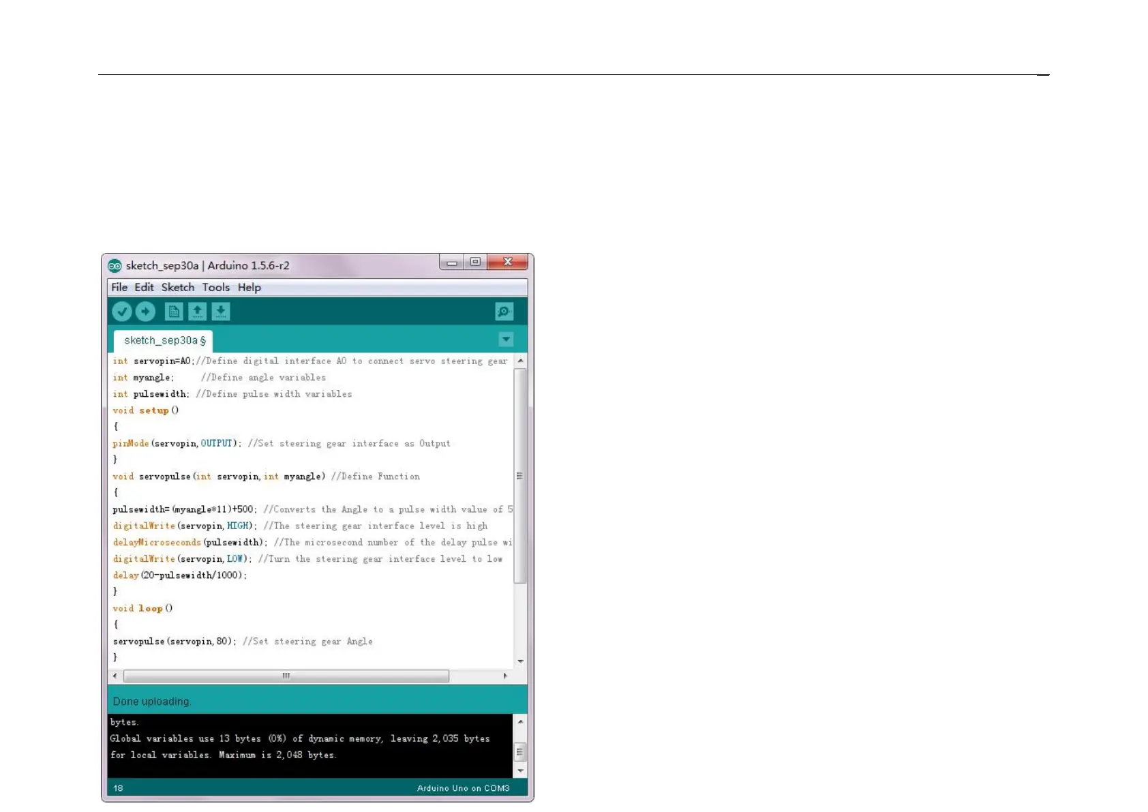Close the Arduino window
1148x812 pixels.
(508, 262)
